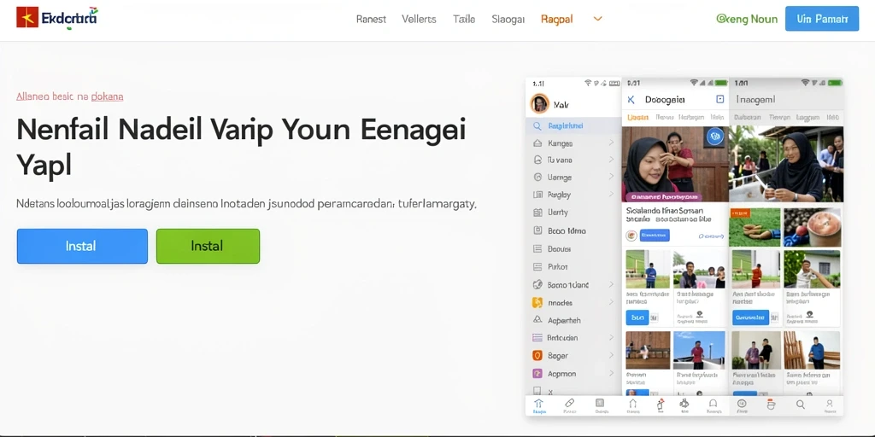This screenshot has width=875, height=437.
Task: Open the person lying on grass thumbnail
Action: point(755,227)
